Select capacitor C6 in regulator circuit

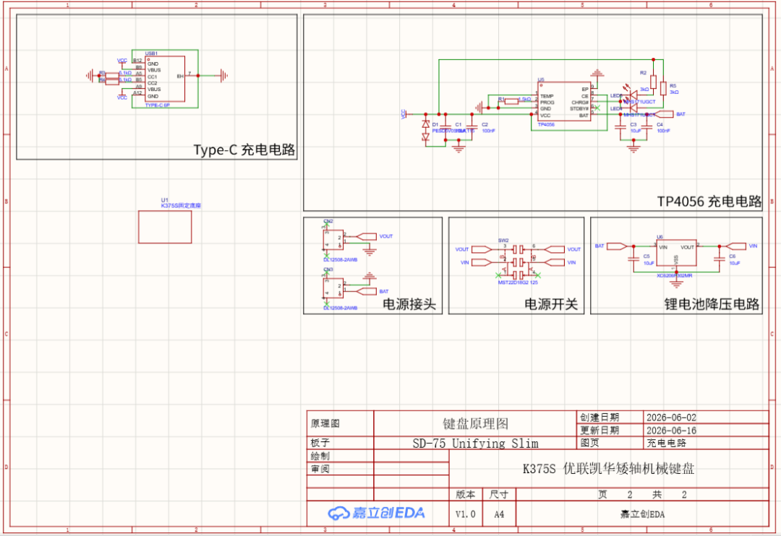pos(720,259)
